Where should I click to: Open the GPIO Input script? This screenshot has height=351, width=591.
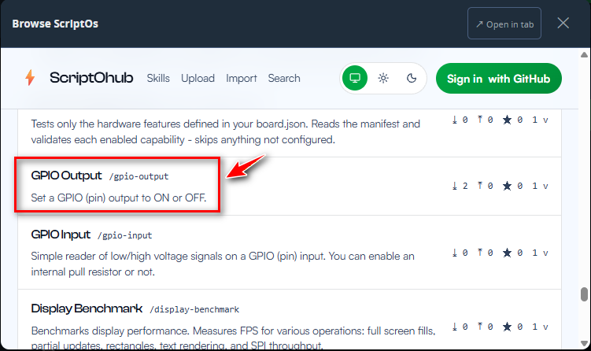pos(61,235)
